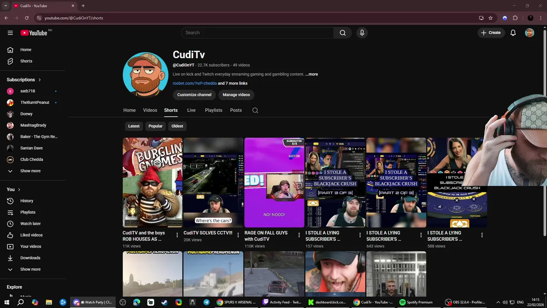Image resolution: width=547 pixels, height=308 pixels.
Task: Click the browser address bar URL
Action: 74,18
